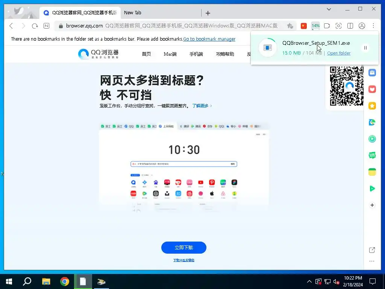This screenshot has width=385, height=289.
Task: Click the lock icon in address bar
Action: pos(61,26)
